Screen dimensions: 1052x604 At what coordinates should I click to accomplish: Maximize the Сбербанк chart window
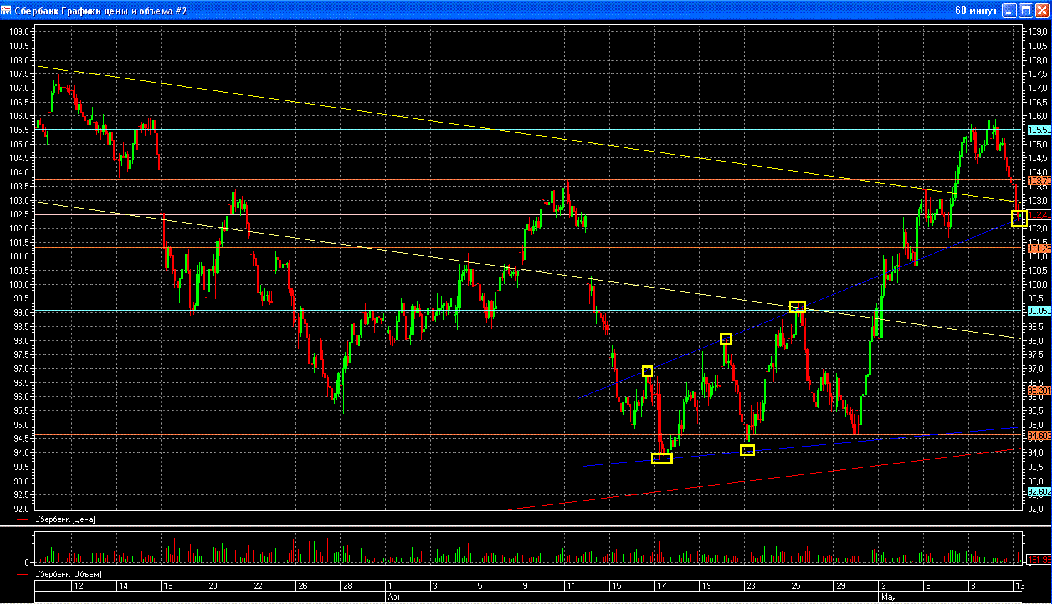[1026, 10]
